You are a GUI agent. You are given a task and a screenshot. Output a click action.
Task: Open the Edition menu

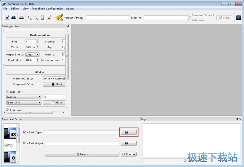(15, 8)
